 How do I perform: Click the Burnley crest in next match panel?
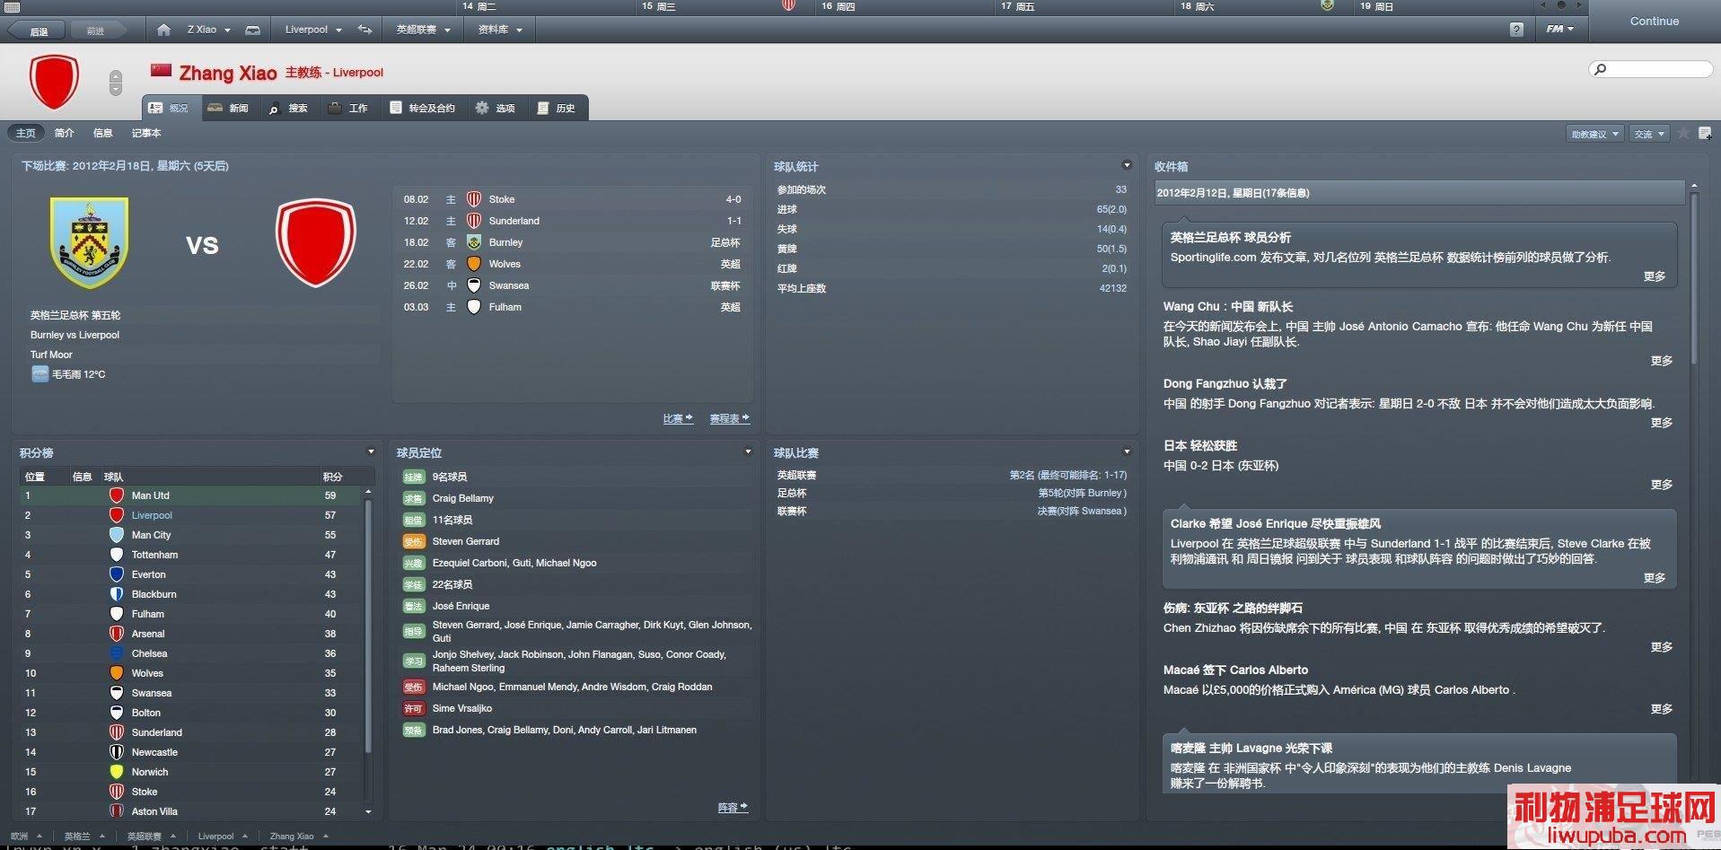(x=89, y=242)
